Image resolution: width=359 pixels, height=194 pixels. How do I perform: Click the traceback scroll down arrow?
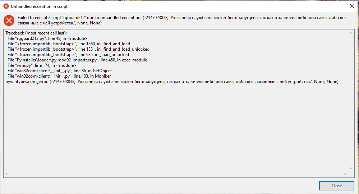(351, 168)
